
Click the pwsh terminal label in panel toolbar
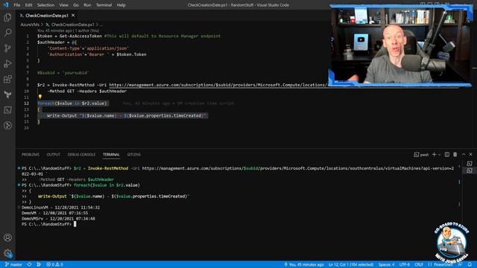click(421, 155)
